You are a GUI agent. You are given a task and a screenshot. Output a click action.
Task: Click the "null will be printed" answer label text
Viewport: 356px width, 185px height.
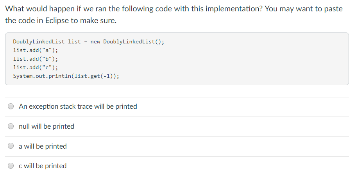coord(46,126)
